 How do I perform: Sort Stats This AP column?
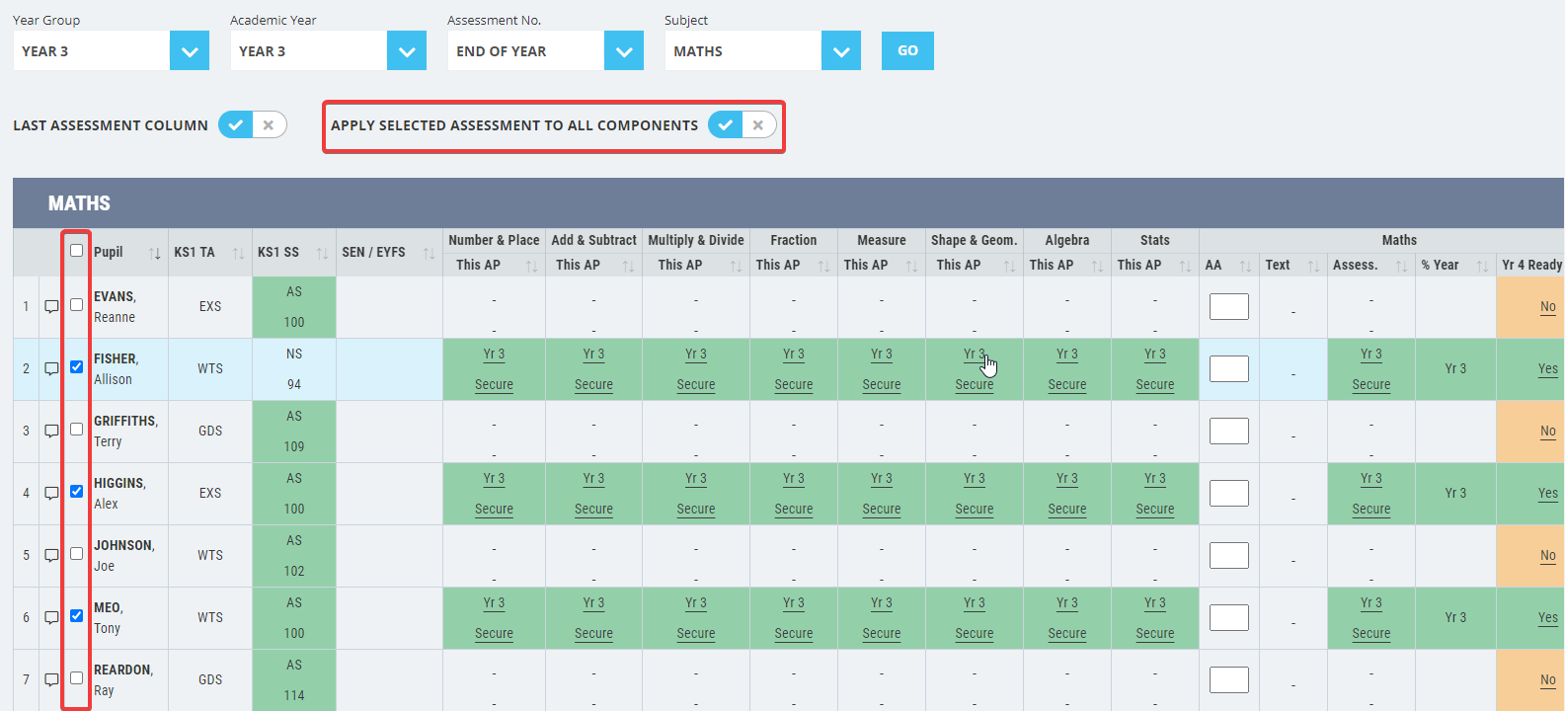tap(1185, 266)
